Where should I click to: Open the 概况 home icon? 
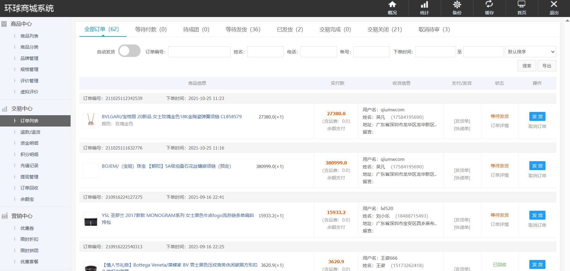tap(392, 4)
